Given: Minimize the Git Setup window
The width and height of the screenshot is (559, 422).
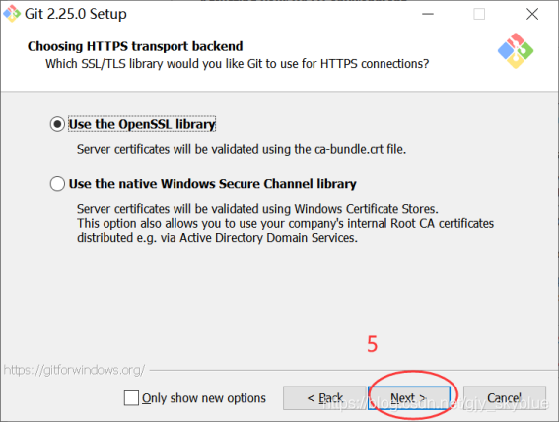Looking at the screenshot, I should (428, 14).
